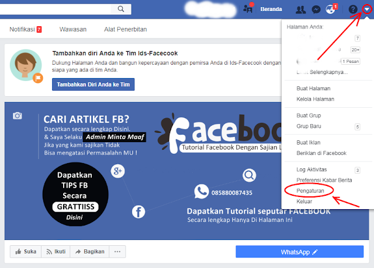
Task: Click inside the Facebook search field
Action: click(x=56, y=9)
